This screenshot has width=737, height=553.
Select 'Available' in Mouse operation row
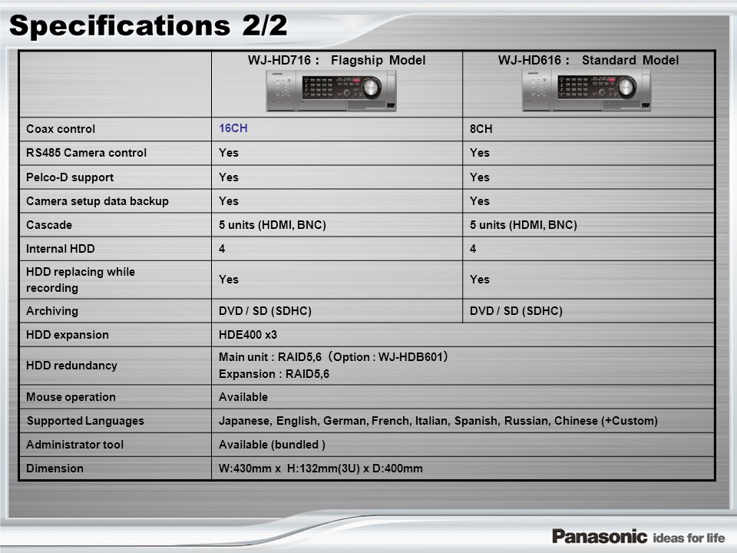[243, 397]
